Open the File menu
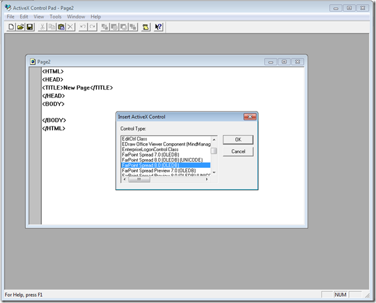376x303 pixels. [x=10, y=17]
